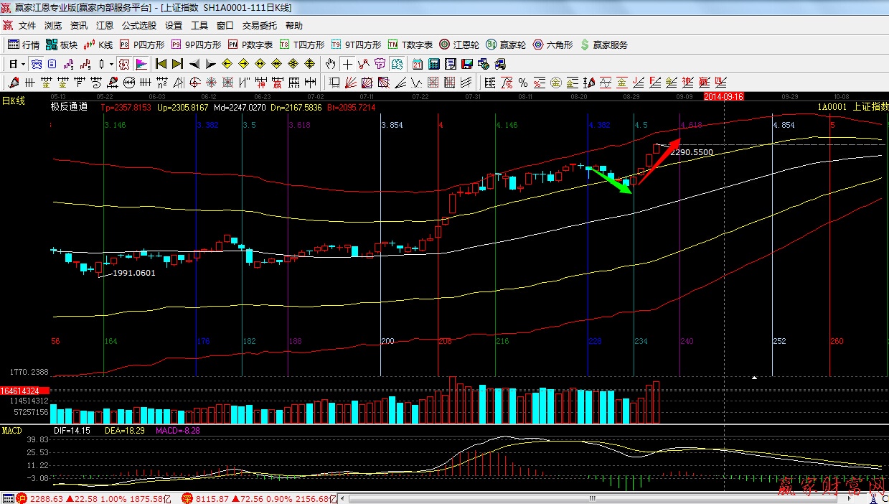This screenshot has height=504, width=889.
Task: Toggle the crosshair cursor button
Action: tap(347, 64)
